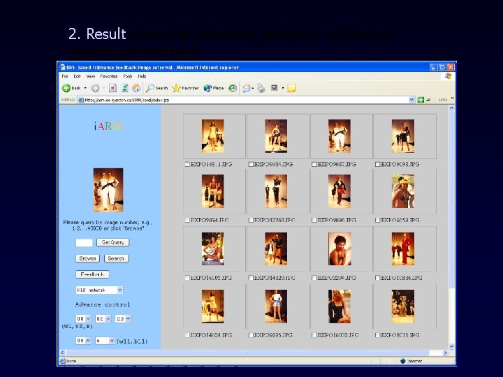Click the page icon in address bar
This screenshot has width=503, height=377.
pos(81,100)
